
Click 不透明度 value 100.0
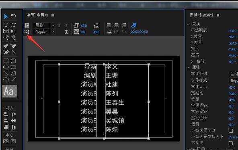(233, 31)
